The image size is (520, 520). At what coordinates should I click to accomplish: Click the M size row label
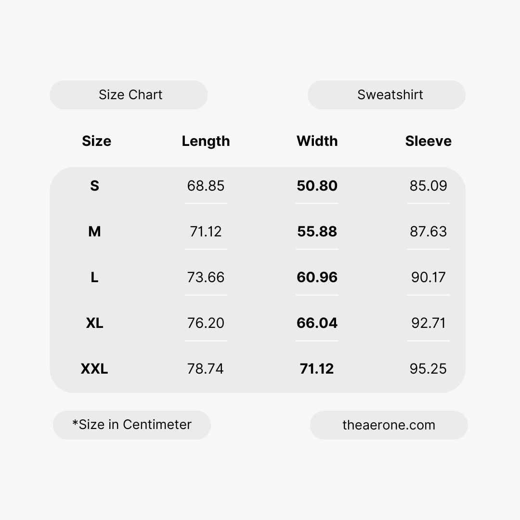(x=94, y=232)
